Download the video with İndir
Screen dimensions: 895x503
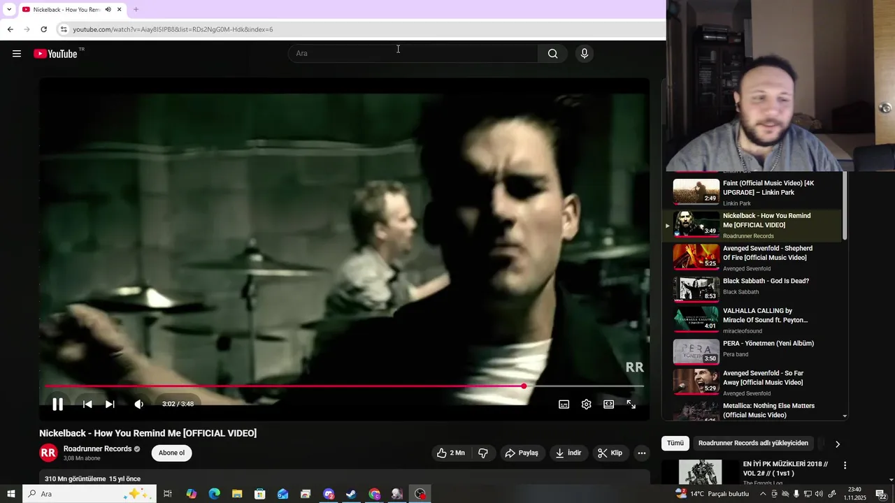(x=568, y=453)
